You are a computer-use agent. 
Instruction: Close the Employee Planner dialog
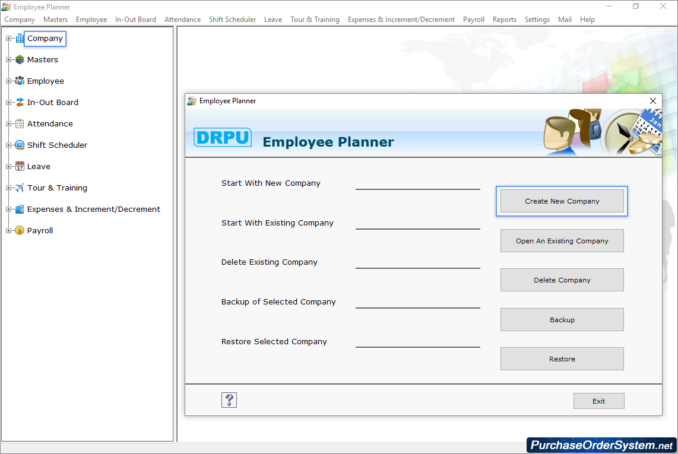653,101
